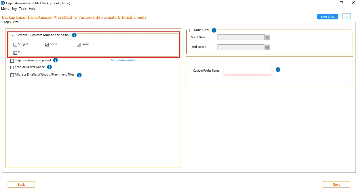360x192 pixels.
Task: Click the info icon beside Free Up Server Space
Action: pos(49,67)
